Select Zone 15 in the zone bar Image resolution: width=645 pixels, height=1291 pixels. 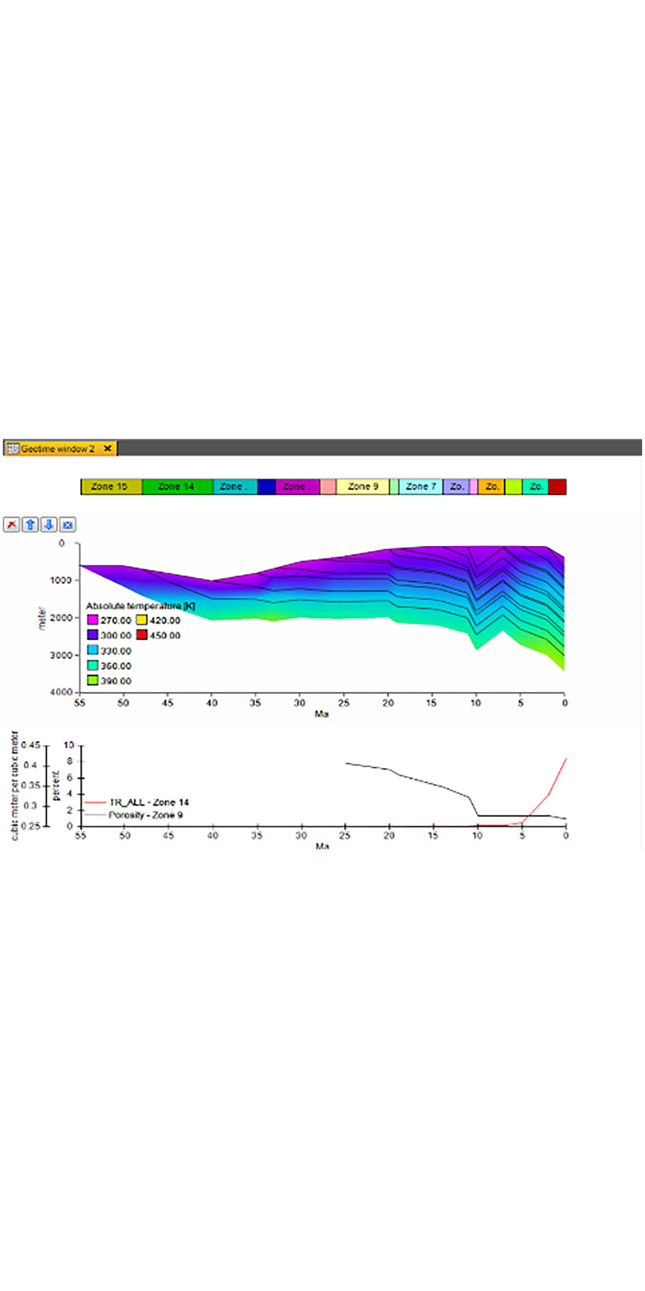pyautogui.click(x=111, y=486)
